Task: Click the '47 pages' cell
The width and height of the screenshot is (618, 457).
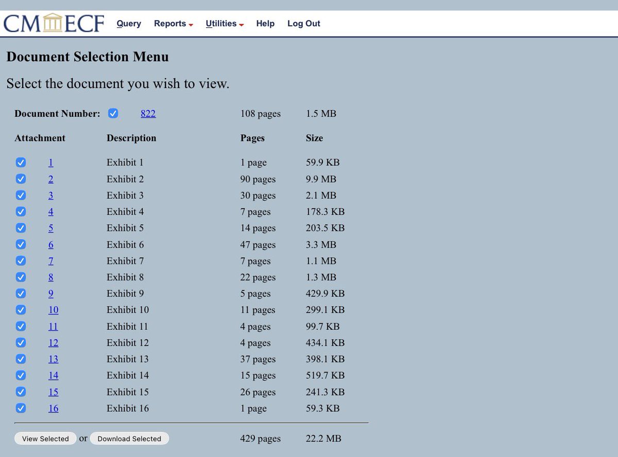Action: click(258, 244)
